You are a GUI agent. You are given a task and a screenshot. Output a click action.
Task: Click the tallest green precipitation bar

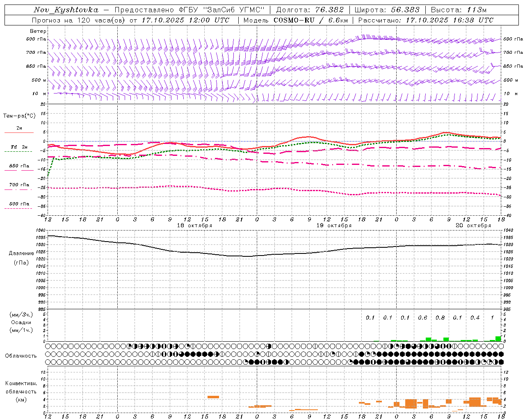498,339
